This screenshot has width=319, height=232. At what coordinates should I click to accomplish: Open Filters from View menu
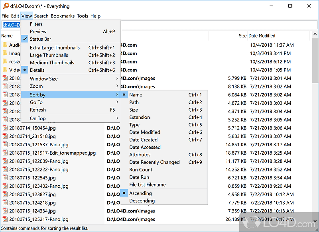point(71,24)
